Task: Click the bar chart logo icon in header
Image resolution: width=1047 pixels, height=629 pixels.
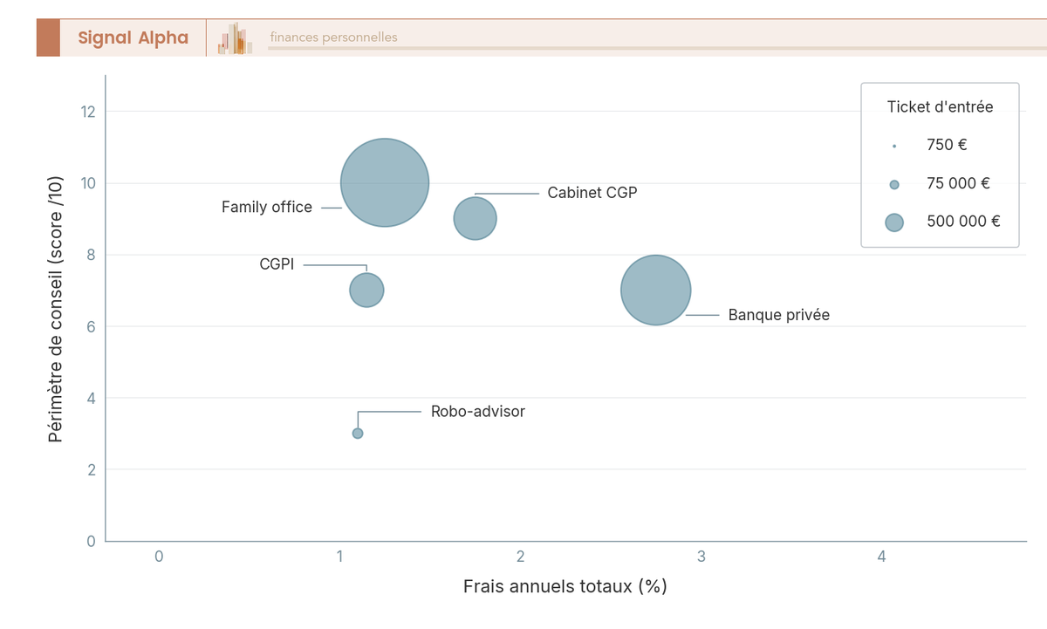Action: pos(236,39)
